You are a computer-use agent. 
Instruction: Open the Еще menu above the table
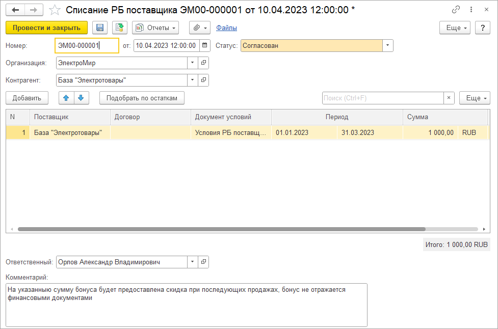click(x=474, y=98)
